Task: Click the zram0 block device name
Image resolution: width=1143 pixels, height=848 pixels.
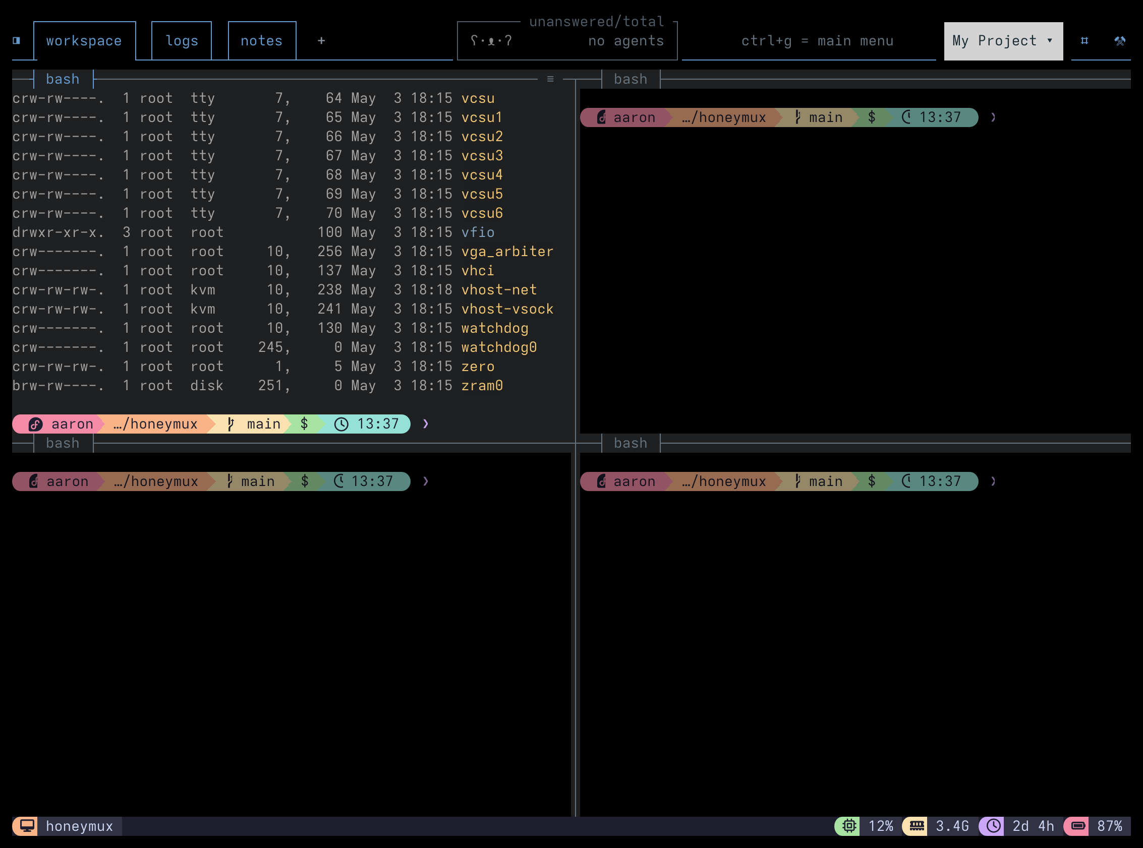Action: tap(482, 386)
